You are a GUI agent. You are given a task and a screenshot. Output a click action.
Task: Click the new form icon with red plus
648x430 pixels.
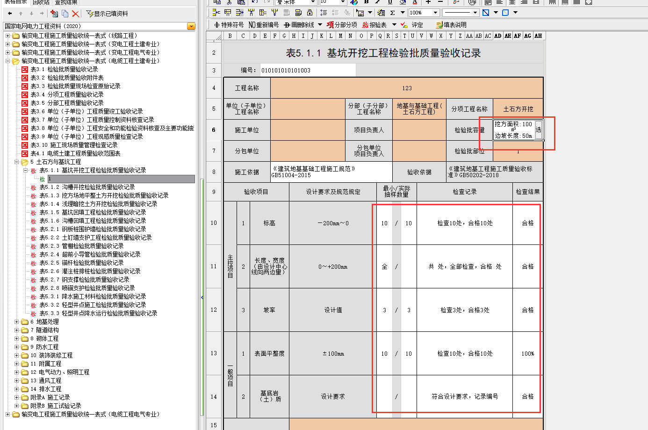54,14
